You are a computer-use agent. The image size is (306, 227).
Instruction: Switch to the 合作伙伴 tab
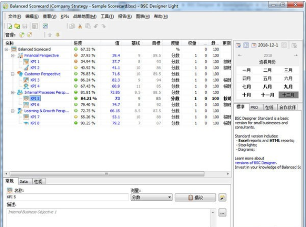pos(288,107)
